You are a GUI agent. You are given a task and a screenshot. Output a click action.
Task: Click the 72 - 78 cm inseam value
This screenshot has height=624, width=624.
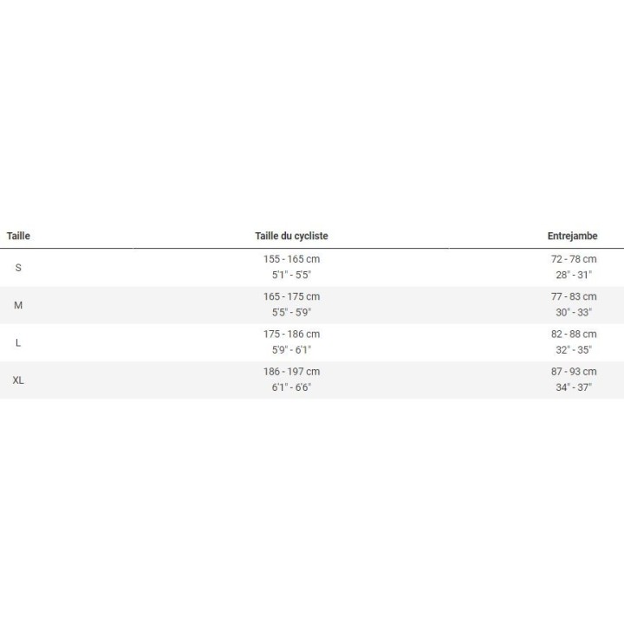pos(574,259)
